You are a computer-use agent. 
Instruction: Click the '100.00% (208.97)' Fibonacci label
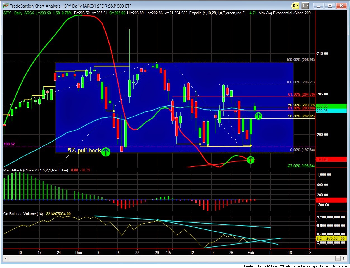tap(301, 60)
